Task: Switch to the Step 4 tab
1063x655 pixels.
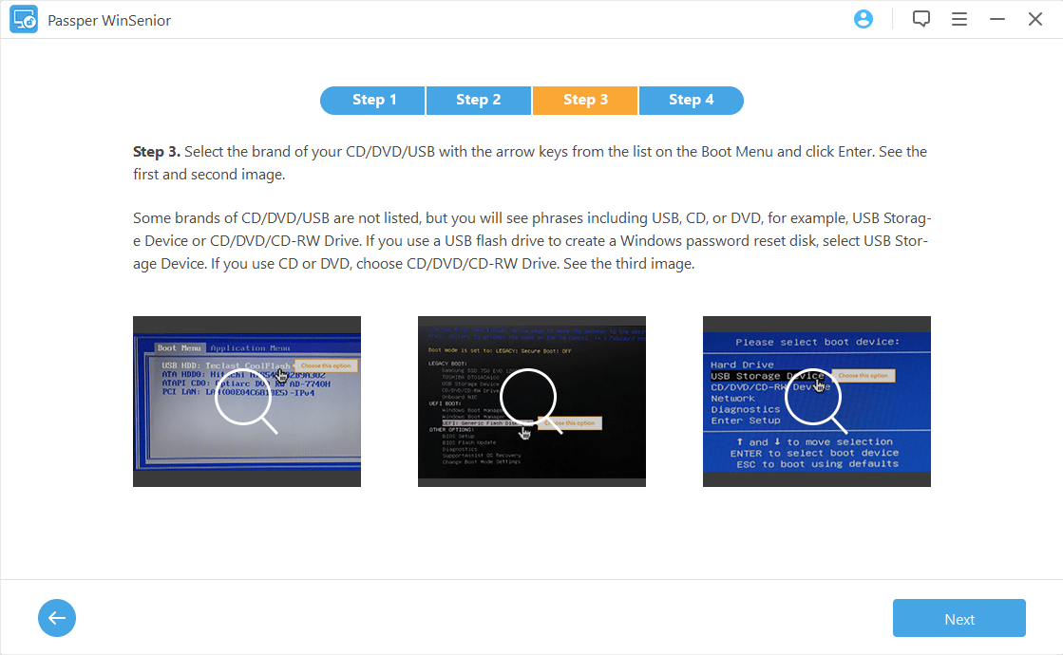Action: coord(691,101)
